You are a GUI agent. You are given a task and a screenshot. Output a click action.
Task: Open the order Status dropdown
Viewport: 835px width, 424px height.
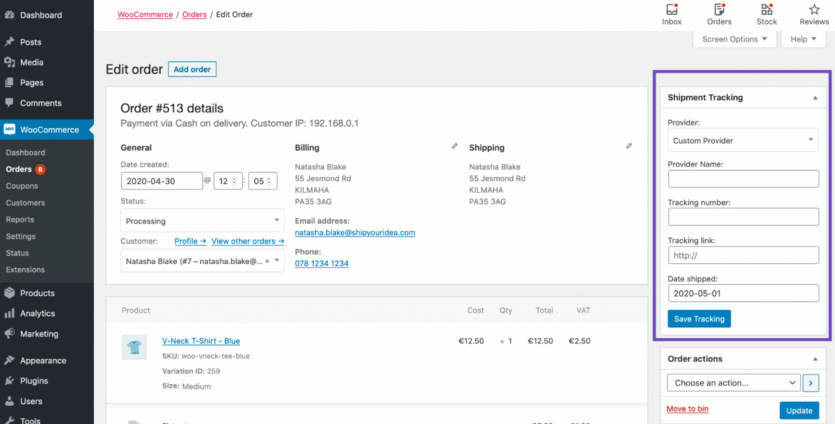pos(202,221)
